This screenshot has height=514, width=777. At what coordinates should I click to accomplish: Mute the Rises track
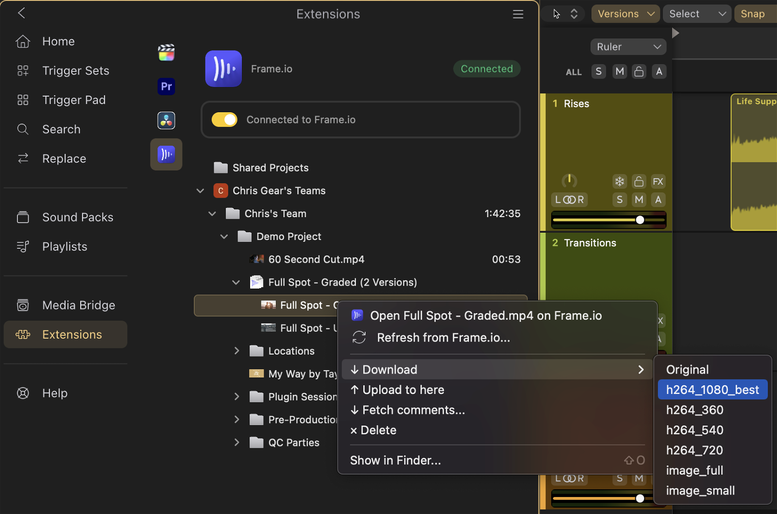click(x=639, y=200)
